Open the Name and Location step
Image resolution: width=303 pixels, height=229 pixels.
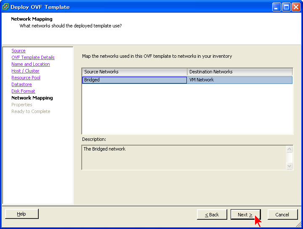(x=31, y=64)
